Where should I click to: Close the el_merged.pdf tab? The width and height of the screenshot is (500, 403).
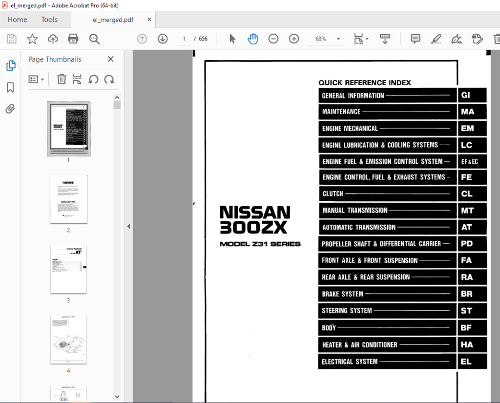[149, 19]
